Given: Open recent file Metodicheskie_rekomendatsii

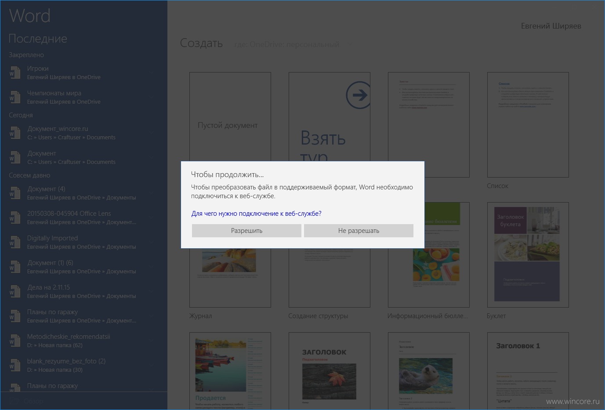Looking at the screenshot, I should pyautogui.click(x=83, y=341).
